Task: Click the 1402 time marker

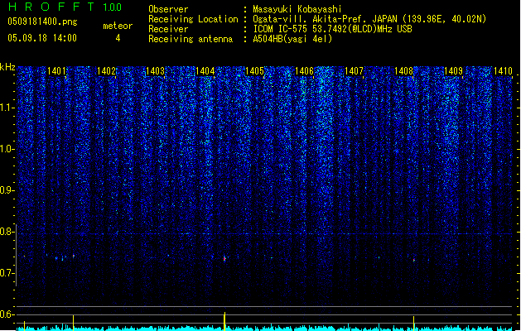Action: click(x=106, y=70)
